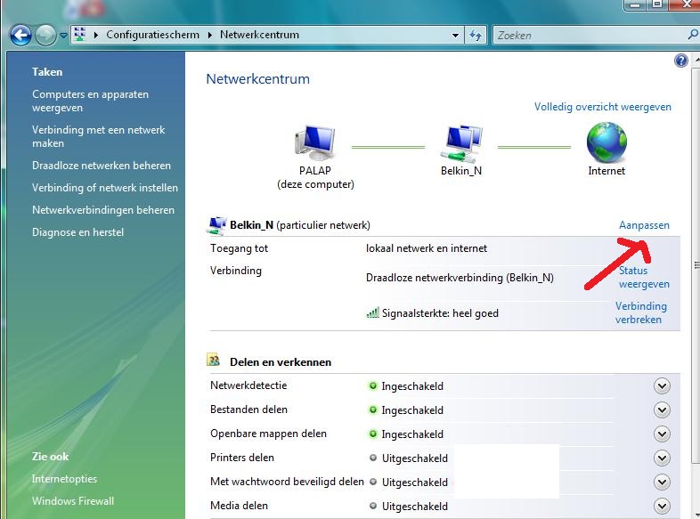Click Openbare mappen delen green indicator
The image size is (700, 519).
pyautogui.click(x=373, y=434)
